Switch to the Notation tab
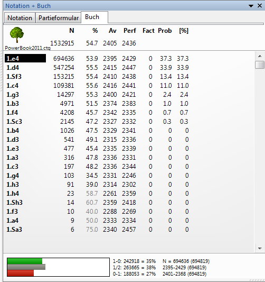Screen dimensions: 265x282 [x=20, y=18]
